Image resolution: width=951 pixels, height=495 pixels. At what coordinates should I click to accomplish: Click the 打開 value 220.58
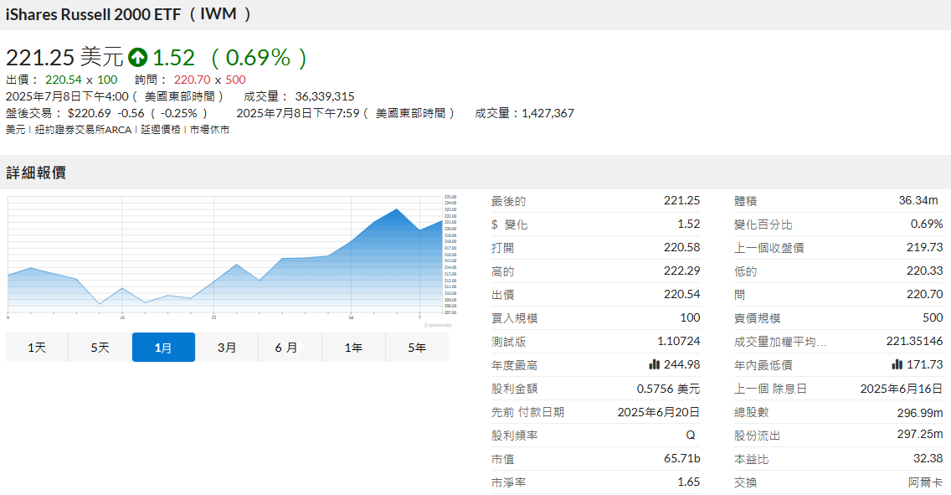681,248
